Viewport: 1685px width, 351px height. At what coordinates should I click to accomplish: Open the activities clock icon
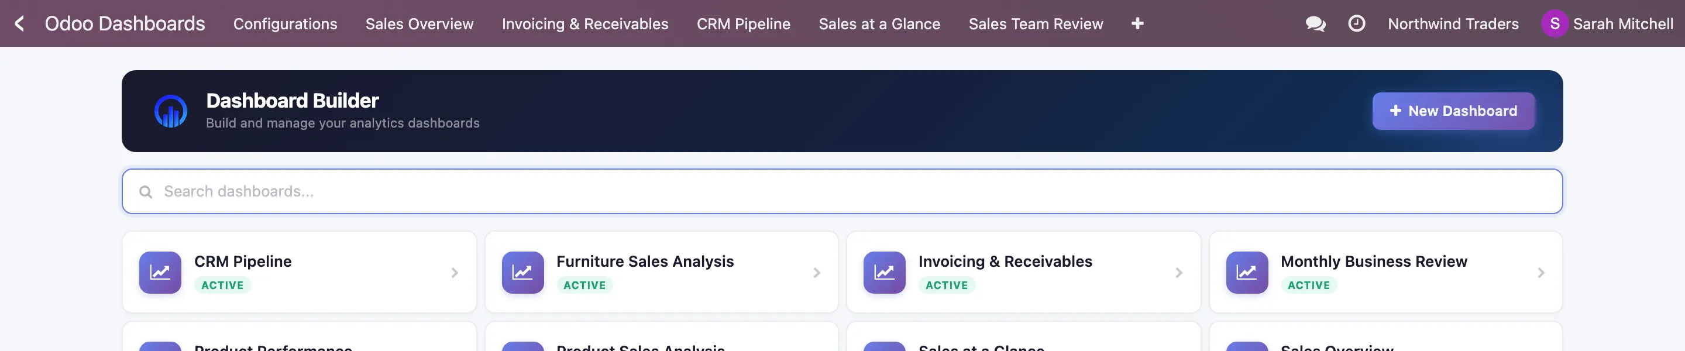1357,23
